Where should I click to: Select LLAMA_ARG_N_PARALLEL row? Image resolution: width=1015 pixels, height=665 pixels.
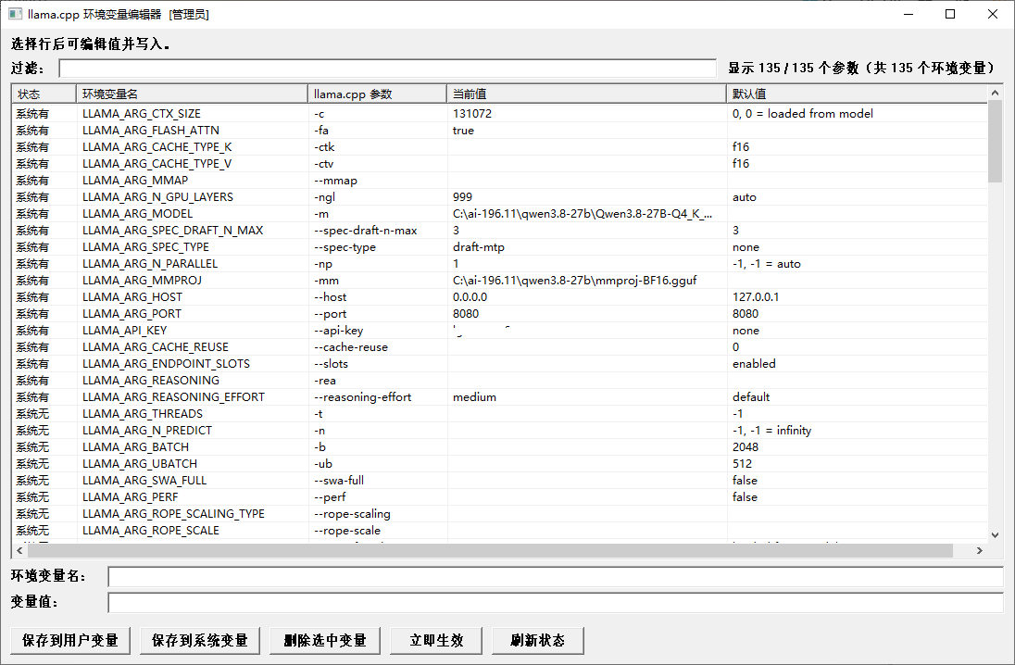coord(500,264)
